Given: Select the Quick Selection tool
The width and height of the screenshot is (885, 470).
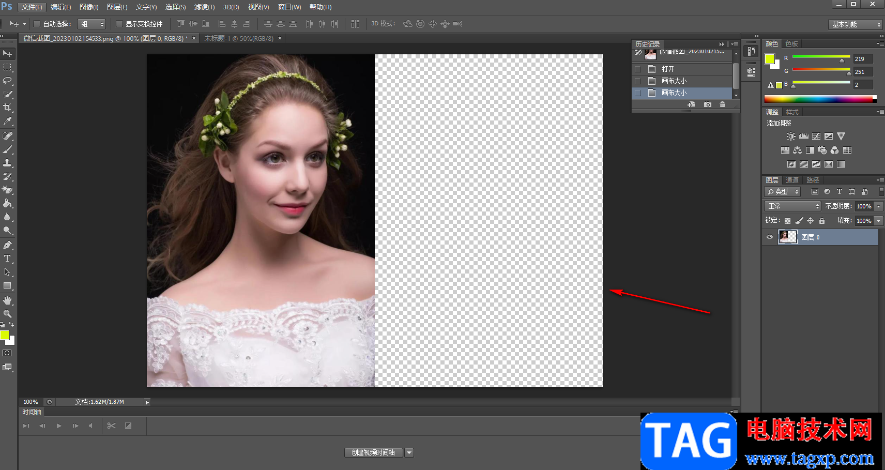Looking at the screenshot, I should (x=7, y=94).
